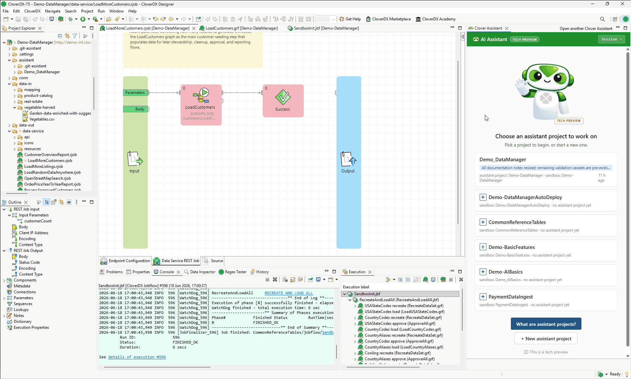Click the Back navigation arrow in toolbar

coord(171,19)
